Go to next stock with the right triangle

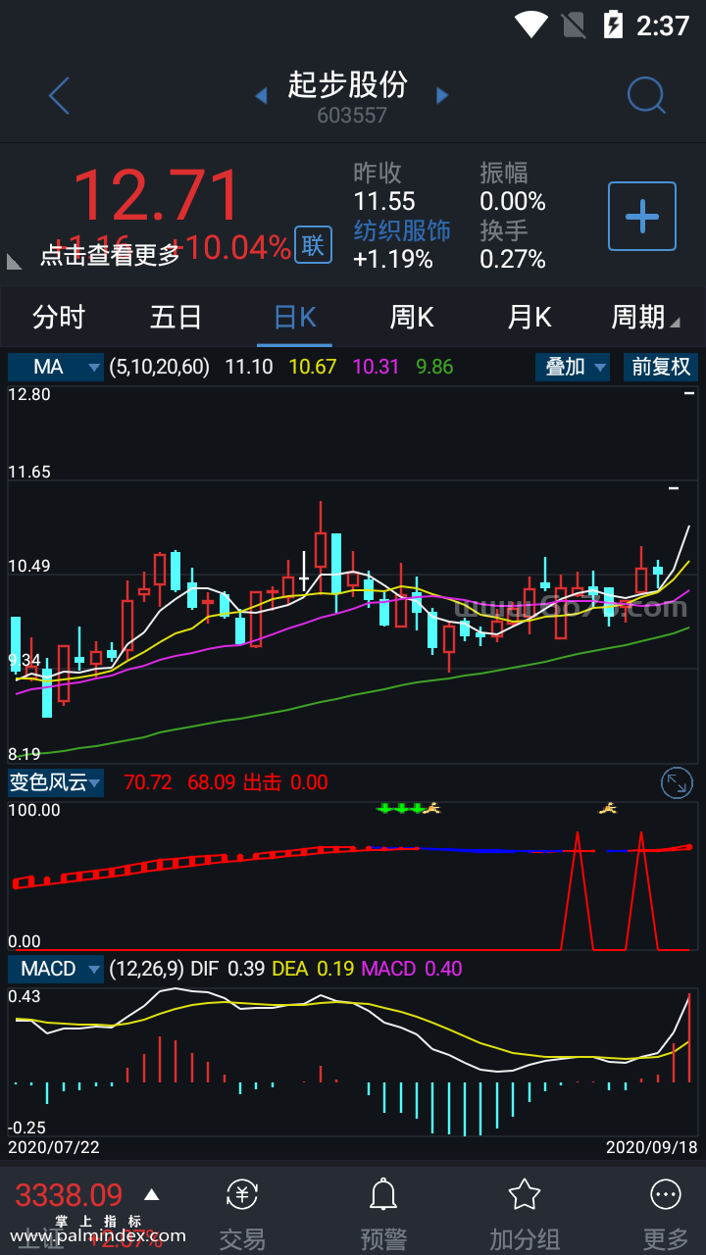coord(442,95)
